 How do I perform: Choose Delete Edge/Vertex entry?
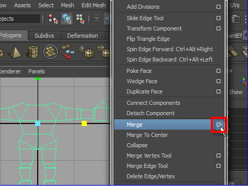[151, 176]
